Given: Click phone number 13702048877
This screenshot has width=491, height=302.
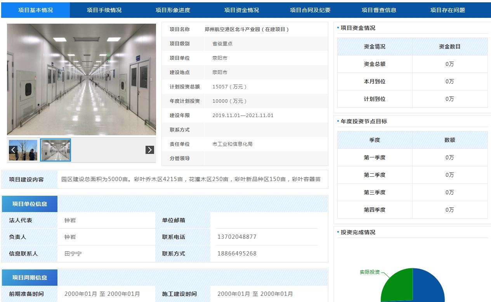Looking at the screenshot, I should pos(237,237).
